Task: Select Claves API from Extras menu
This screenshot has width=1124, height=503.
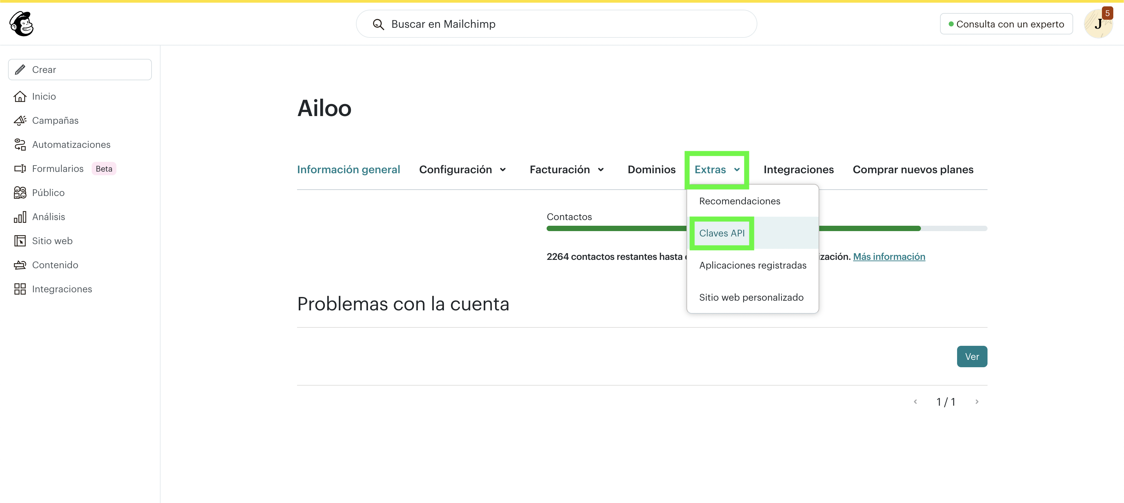Action: coord(722,233)
